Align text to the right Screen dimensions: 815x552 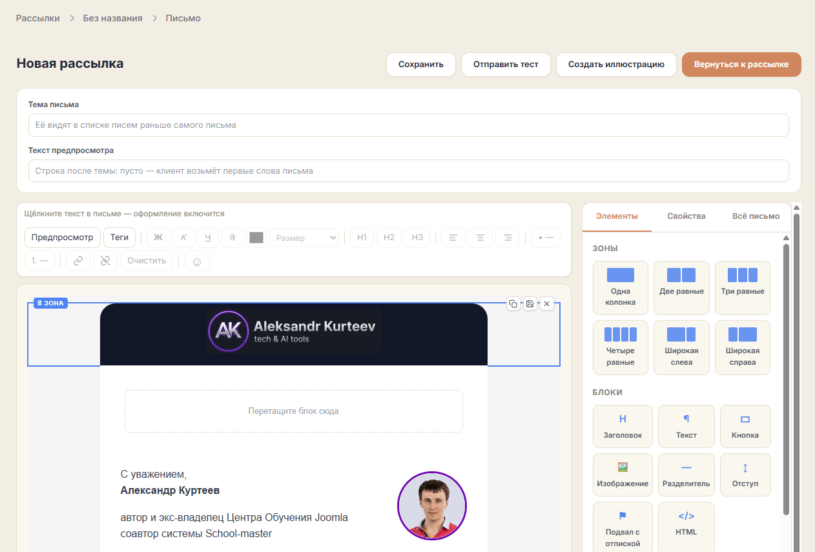(x=508, y=238)
